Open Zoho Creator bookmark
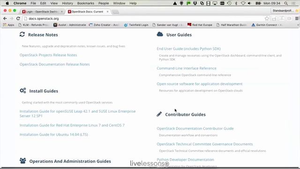Screen dimensions: 300x169 [104, 25]
